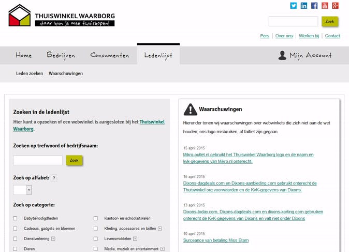
Task: Expand the Media, muziek en entertainment subcategories
Action: tap(163, 249)
